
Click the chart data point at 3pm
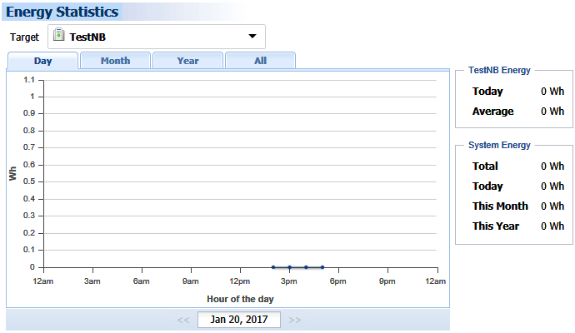pyautogui.click(x=289, y=267)
